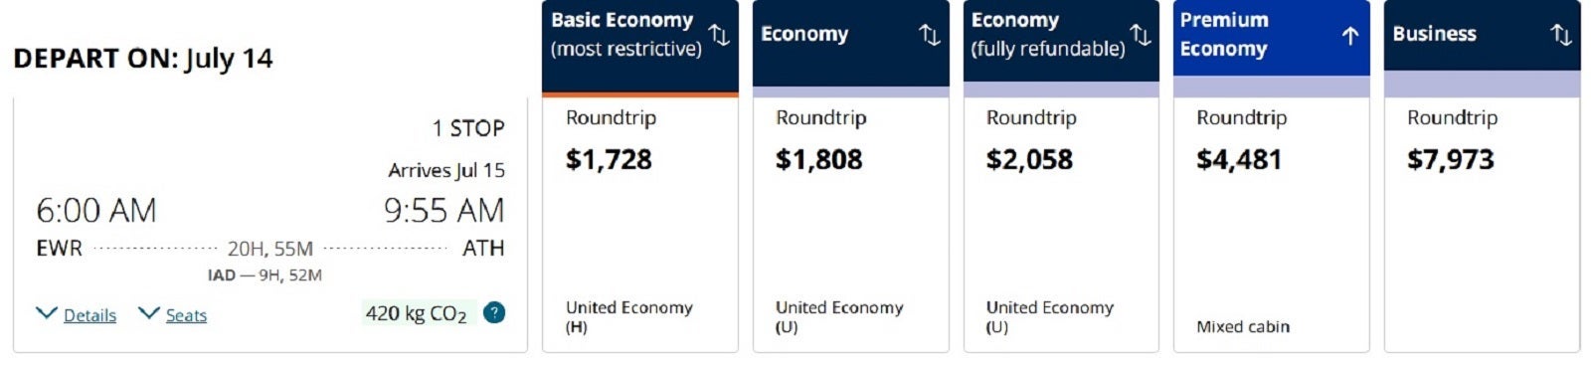Image resolution: width=1591 pixels, height=366 pixels.
Task: Click Basic Economy most restrictive header
Action: 640,46
